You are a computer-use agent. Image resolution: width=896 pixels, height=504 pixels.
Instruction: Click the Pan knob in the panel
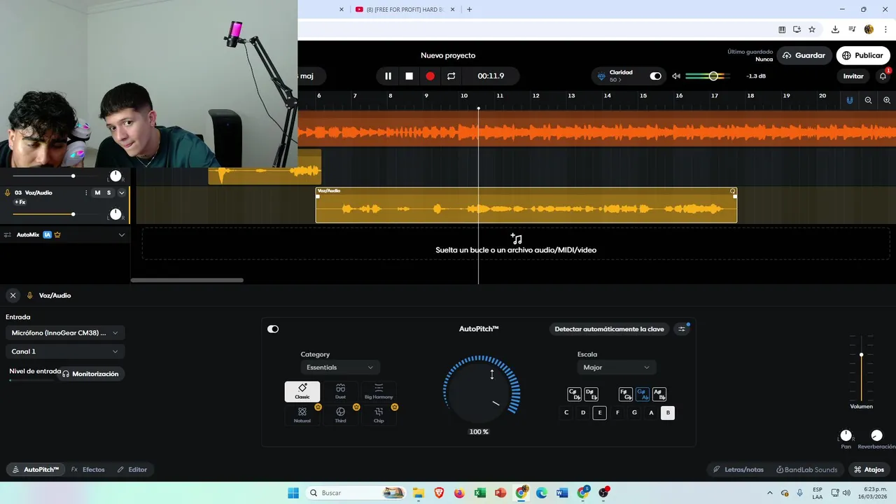846,435
